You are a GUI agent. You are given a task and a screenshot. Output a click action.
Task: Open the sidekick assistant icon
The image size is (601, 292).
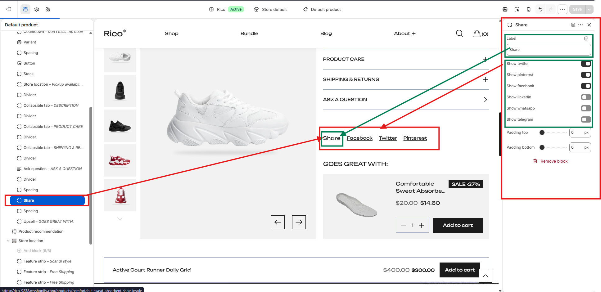[x=505, y=9]
